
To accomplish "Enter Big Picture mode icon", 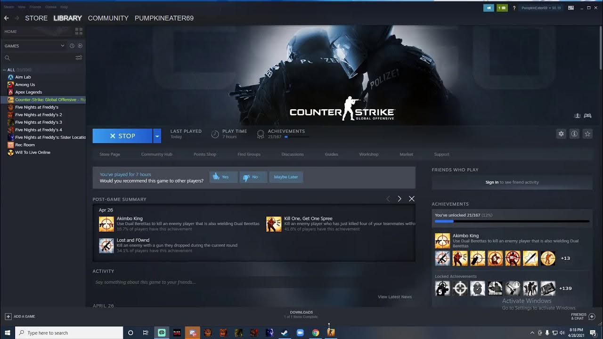I will 571,8.
